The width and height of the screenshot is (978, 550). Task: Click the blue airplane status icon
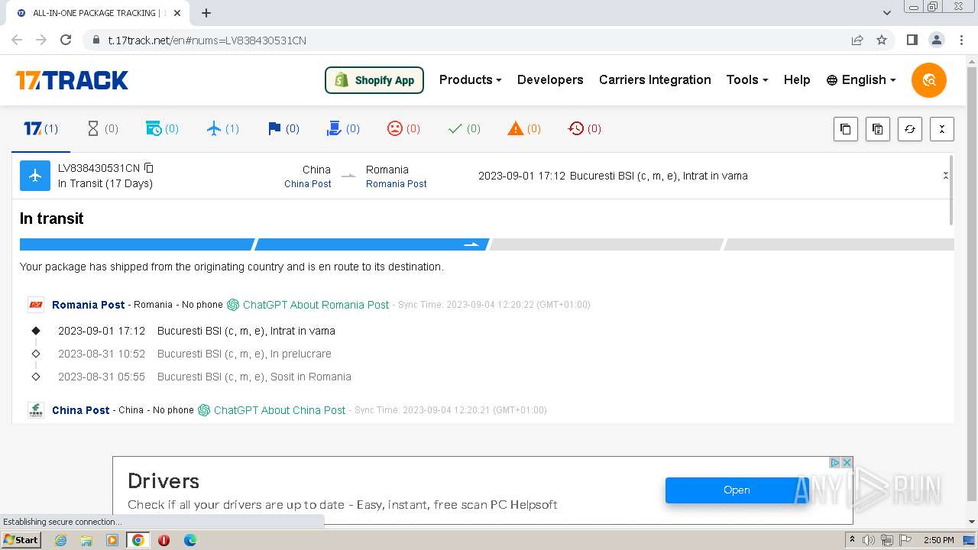pyautogui.click(x=34, y=176)
